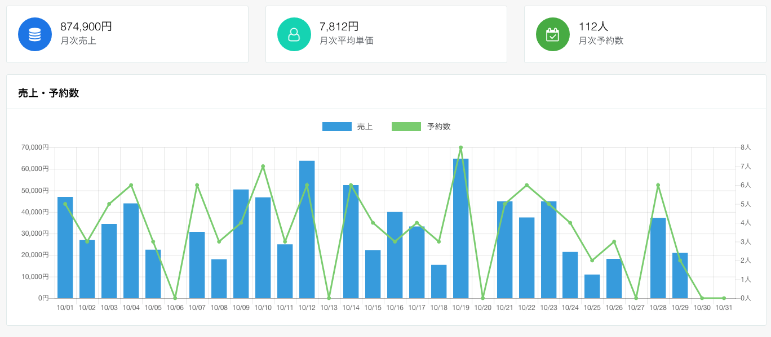Image resolution: width=771 pixels, height=337 pixels.
Task: Click the 8人 peak point on 10/19
Action: (460, 147)
